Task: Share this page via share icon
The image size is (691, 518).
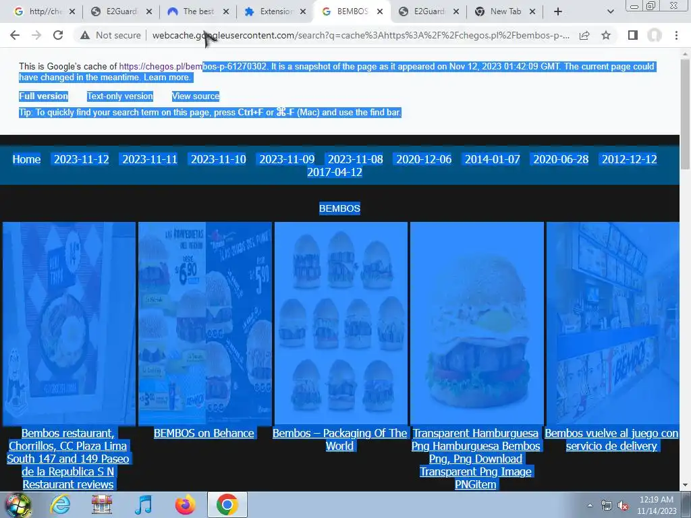Action: click(584, 35)
